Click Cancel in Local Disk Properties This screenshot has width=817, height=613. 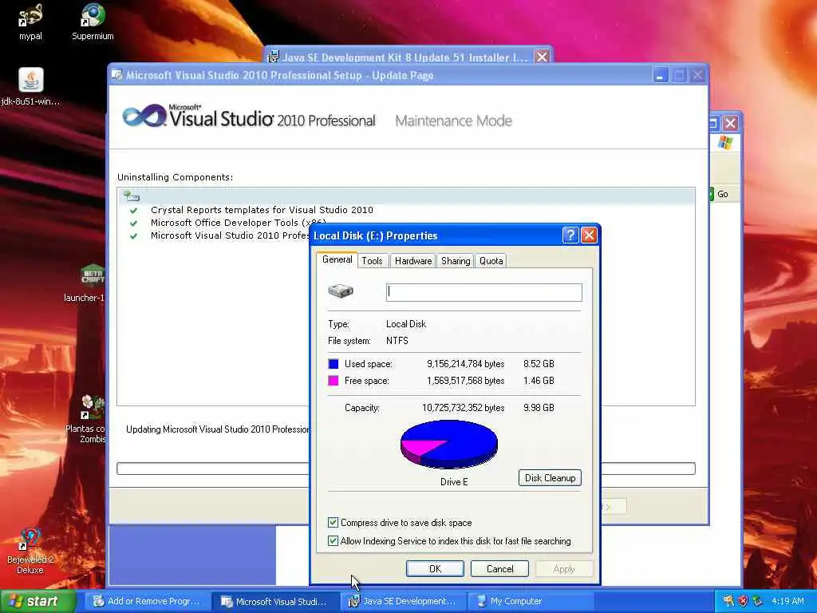(499, 568)
